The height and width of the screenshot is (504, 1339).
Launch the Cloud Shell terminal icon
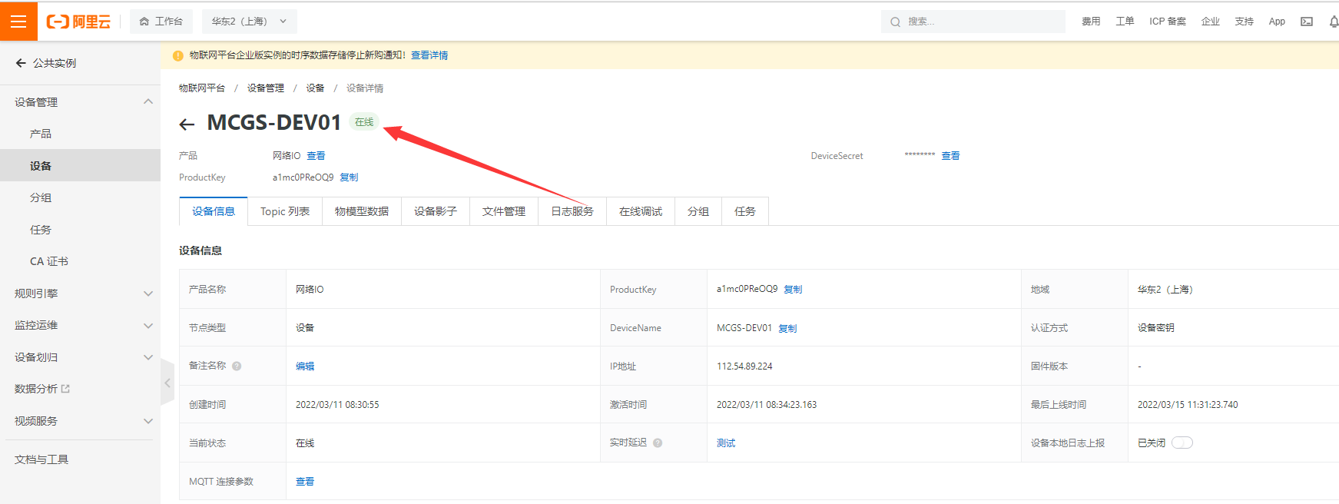tap(1307, 22)
